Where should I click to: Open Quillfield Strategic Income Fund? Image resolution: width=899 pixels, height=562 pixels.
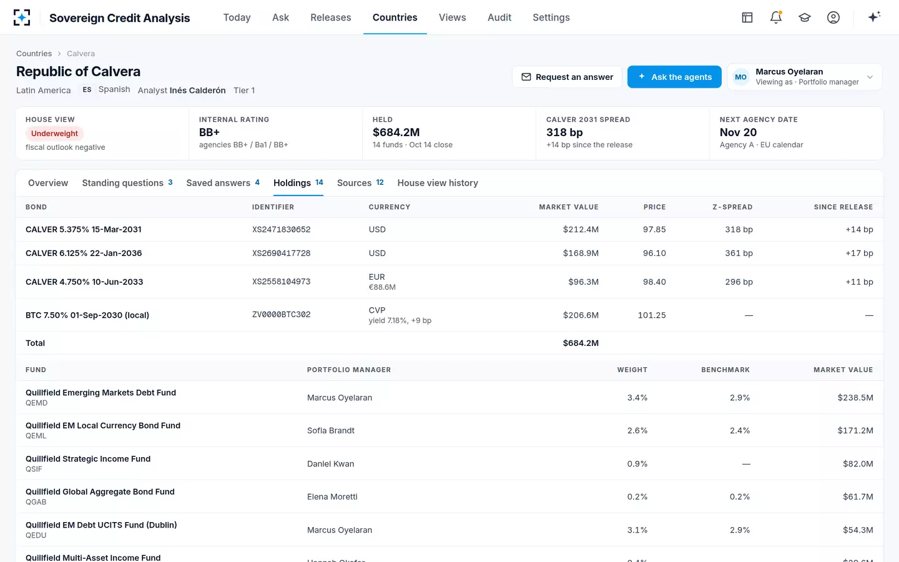tap(88, 459)
